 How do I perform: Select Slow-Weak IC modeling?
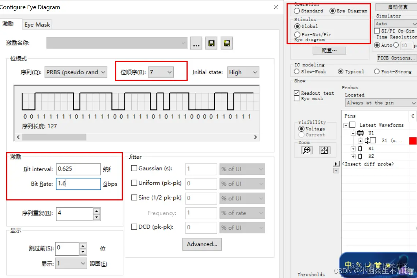(x=297, y=71)
